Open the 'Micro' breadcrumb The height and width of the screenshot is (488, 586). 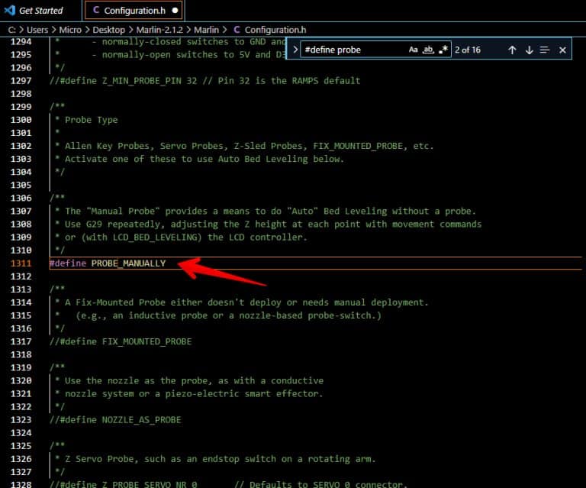coord(70,30)
